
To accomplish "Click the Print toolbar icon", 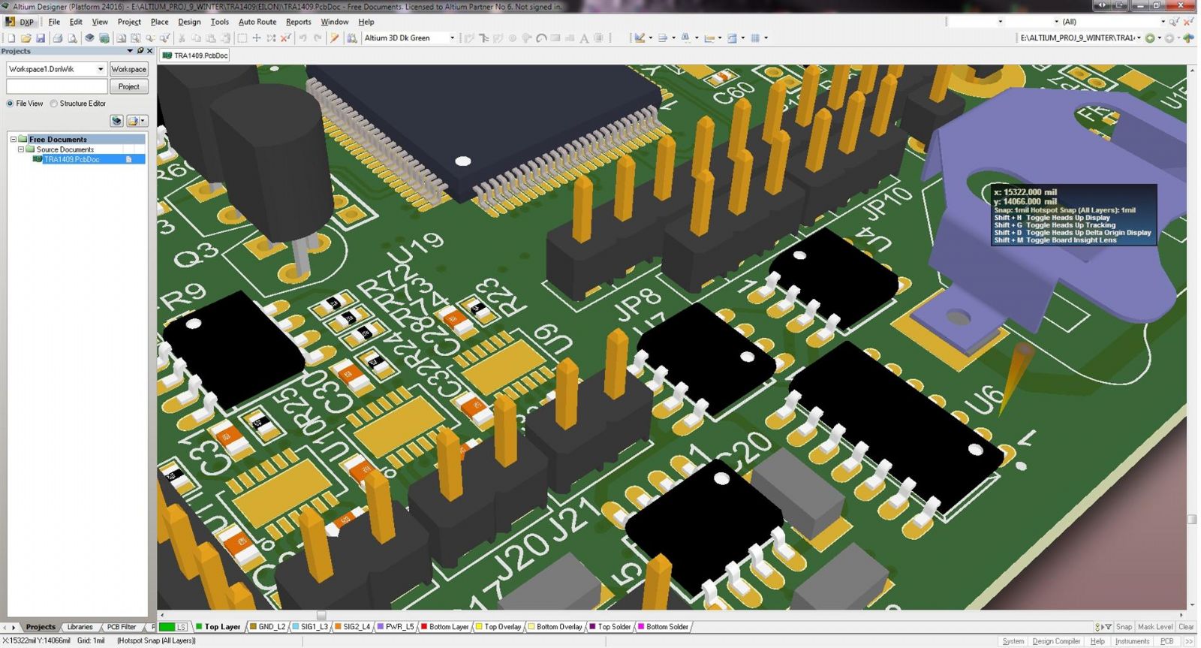I will point(57,38).
